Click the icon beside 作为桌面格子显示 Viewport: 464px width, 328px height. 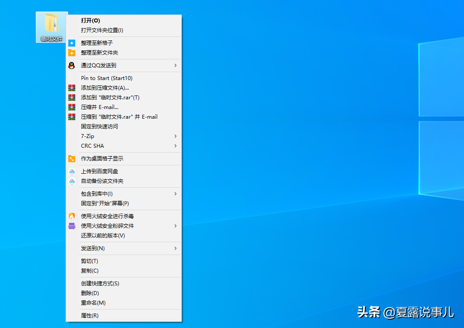click(72, 158)
